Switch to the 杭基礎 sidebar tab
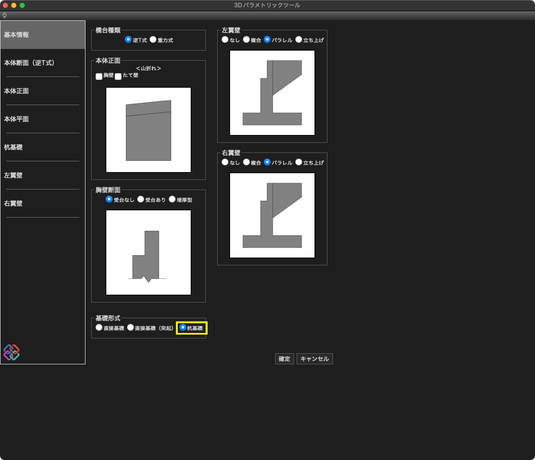Image resolution: width=535 pixels, height=460 pixels. tap(14, 147)
